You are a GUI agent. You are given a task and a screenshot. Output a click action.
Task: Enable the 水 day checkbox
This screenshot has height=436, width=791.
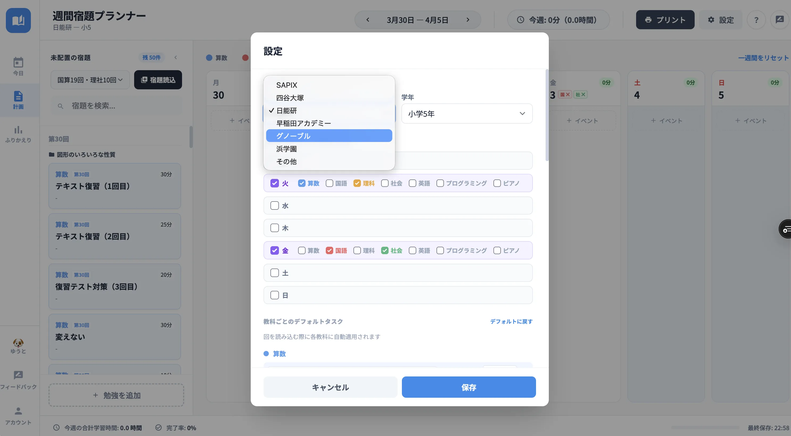coord(274,206)
